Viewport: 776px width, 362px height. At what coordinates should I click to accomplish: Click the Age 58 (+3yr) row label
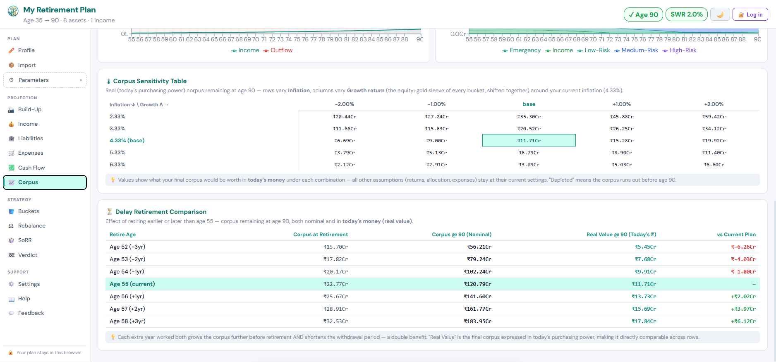(127, 321)
